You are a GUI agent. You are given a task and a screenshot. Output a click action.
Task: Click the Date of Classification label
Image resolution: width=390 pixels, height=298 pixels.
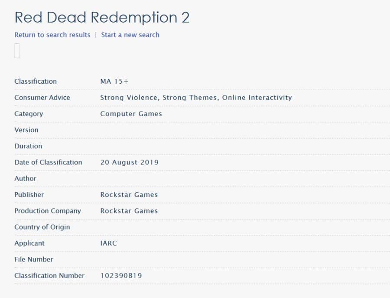pyautogui.click(x=48, y=162)
